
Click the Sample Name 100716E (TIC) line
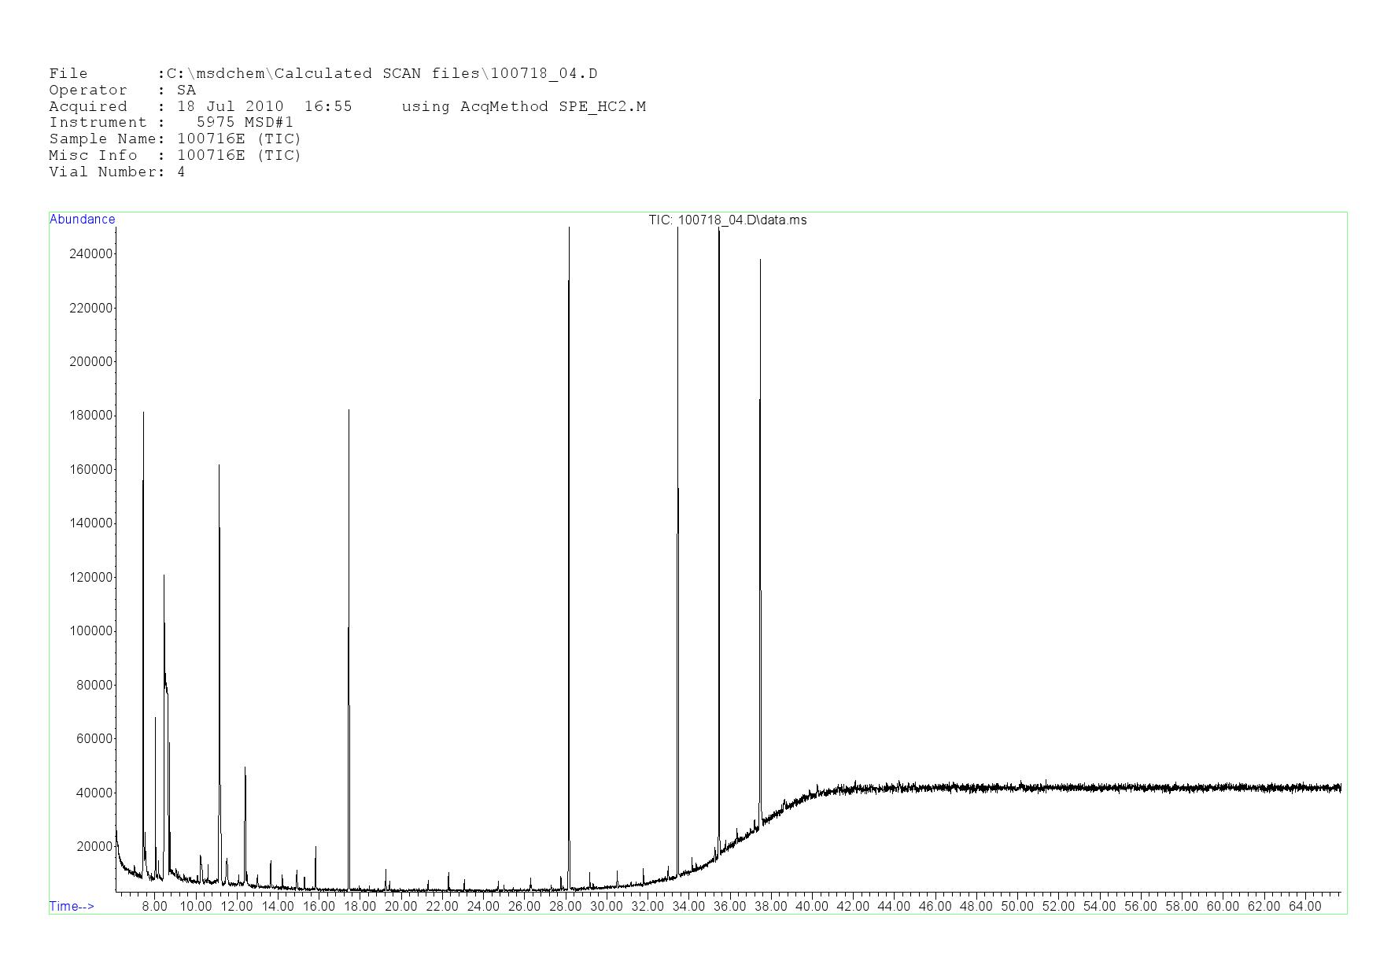click(175, 139)
